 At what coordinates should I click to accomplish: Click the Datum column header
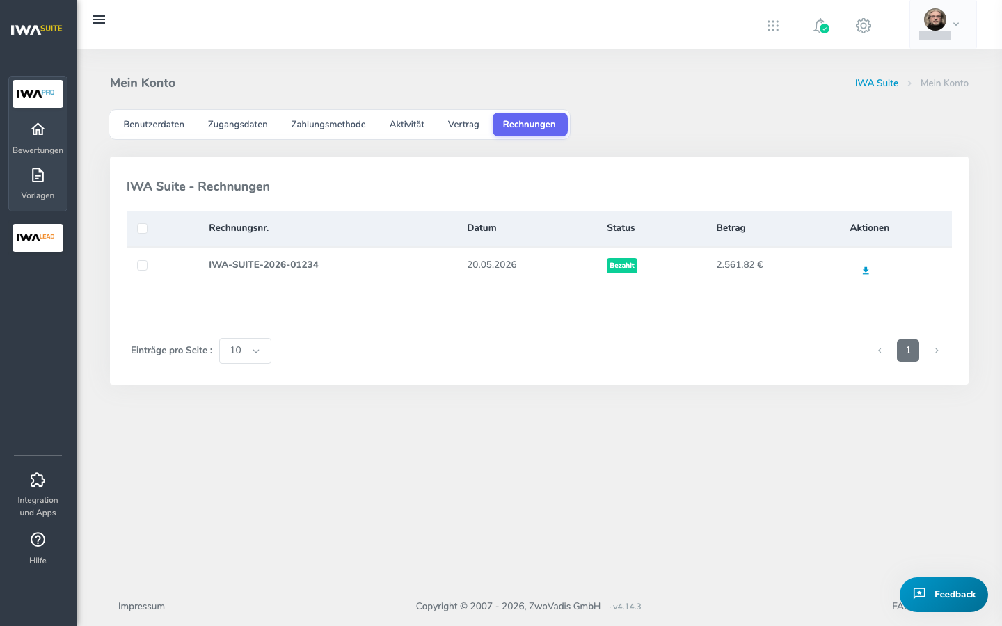pyautogui.click(x=482, y=228)
